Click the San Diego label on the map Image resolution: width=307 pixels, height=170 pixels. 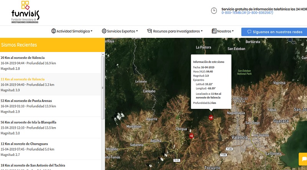click(253, 123)
